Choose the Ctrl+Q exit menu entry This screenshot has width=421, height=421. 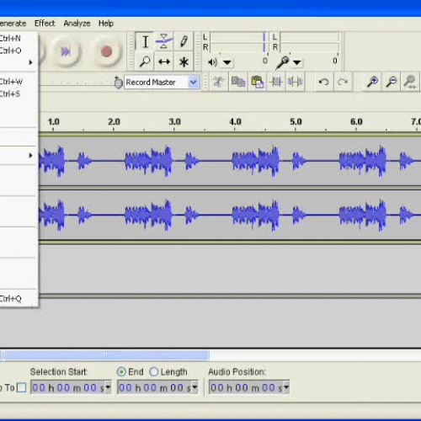pos(19,298)
